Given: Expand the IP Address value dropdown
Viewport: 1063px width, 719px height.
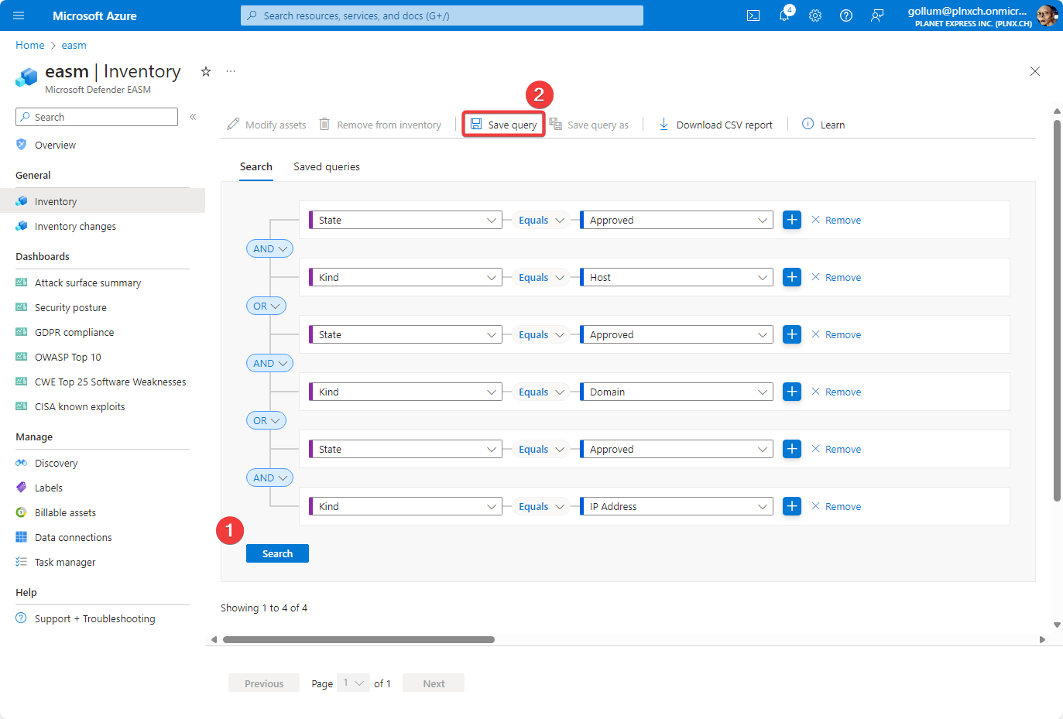Looking at the screenshot, I should pos(677,506).
